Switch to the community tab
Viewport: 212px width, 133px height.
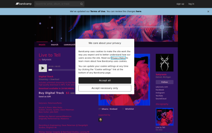pyautogui.click(x=70, y=45)
